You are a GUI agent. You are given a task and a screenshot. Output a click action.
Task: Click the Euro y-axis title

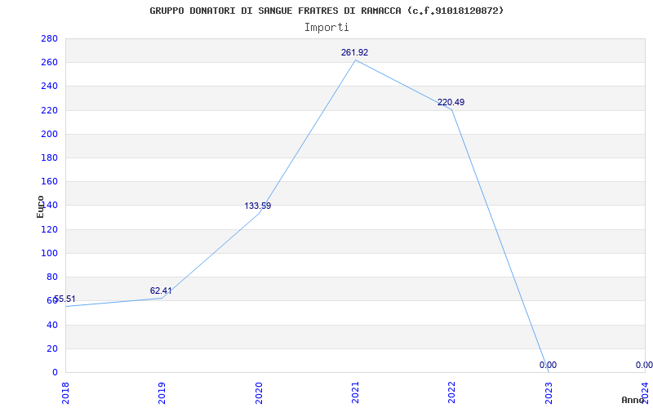(40, 206)
